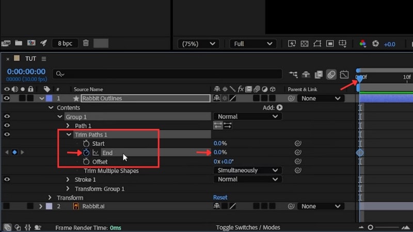
Task: Close the TUT timeline tab
Action: (x=8, y=59)
